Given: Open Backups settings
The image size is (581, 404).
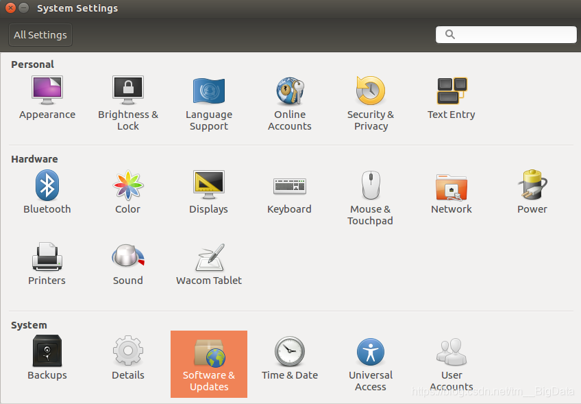Looking at the screenshot, I should (47, 358).
